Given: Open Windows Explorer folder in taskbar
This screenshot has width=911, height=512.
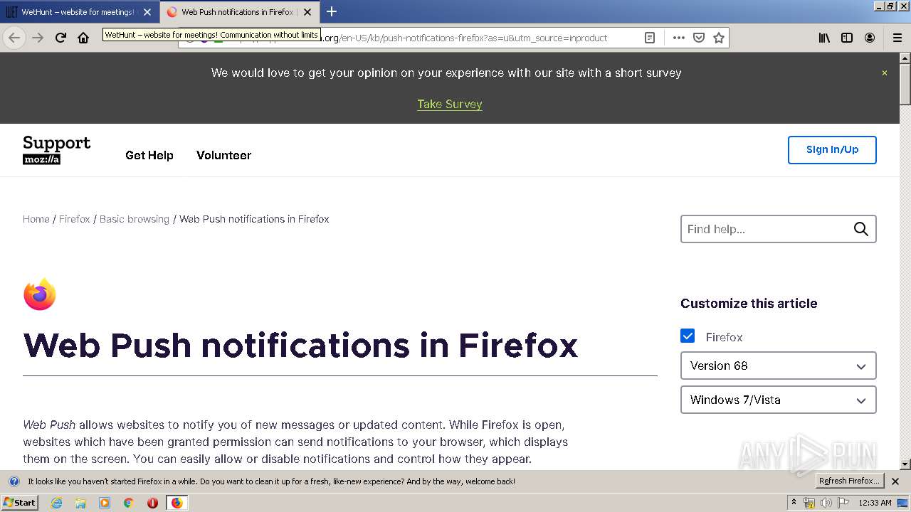Looking at the screenshot, I should coord(80,503).
